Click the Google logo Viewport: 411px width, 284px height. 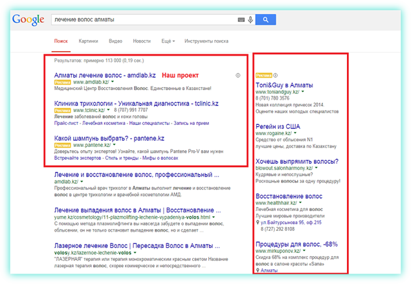click(x=28, y=19)
